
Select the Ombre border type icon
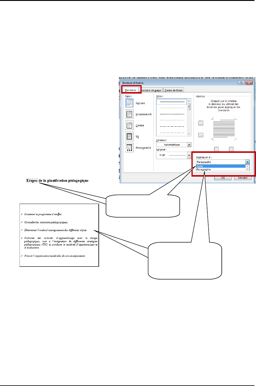(129, 125)
